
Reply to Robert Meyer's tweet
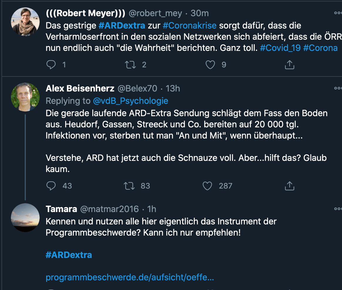(x=51, y=65)
